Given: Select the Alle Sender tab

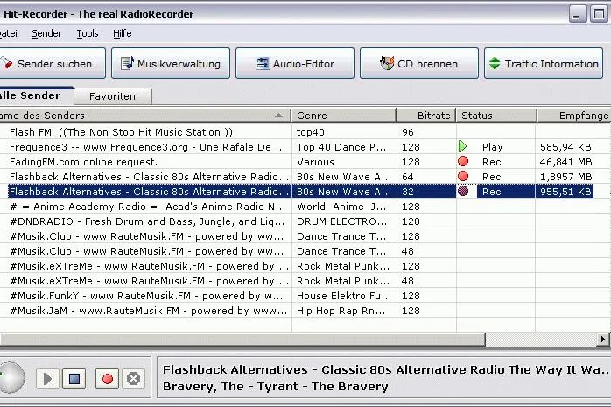Looking at the screenshot, I should 35,95.
